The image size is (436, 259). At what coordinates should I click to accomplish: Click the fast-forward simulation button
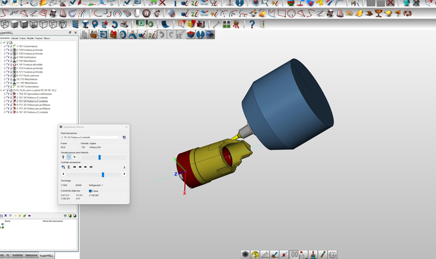click(86, 167)
